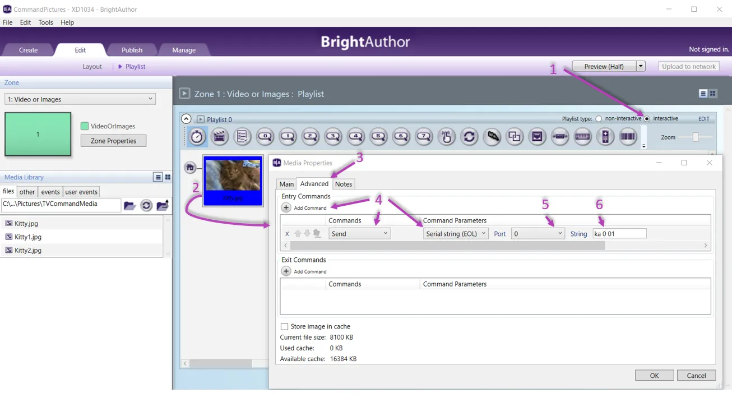Screen dimensions: 732x402
Task: Select the purple screen event icon
Action: [537, 136]
